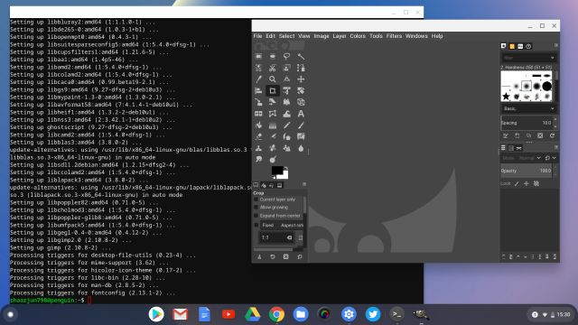Enable the Expand from center checkbox
578x325 pixels.
point(256,216)
